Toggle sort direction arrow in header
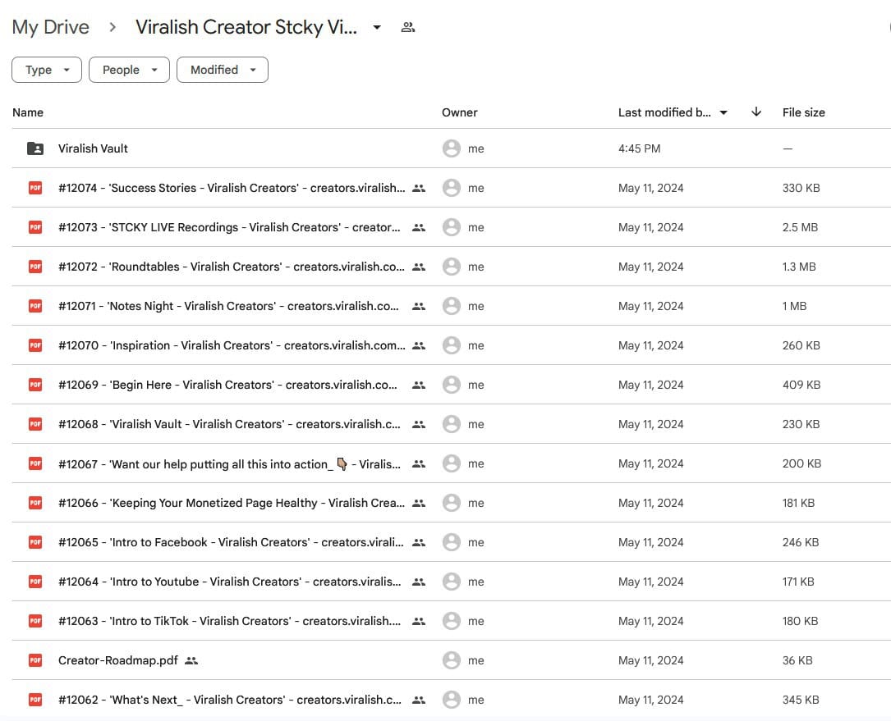The width and height of the screenshot is (891, 721). [756, 112]
